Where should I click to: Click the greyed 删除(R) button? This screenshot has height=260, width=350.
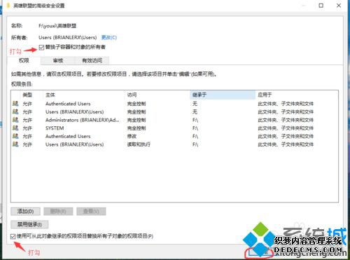point(58,212)
